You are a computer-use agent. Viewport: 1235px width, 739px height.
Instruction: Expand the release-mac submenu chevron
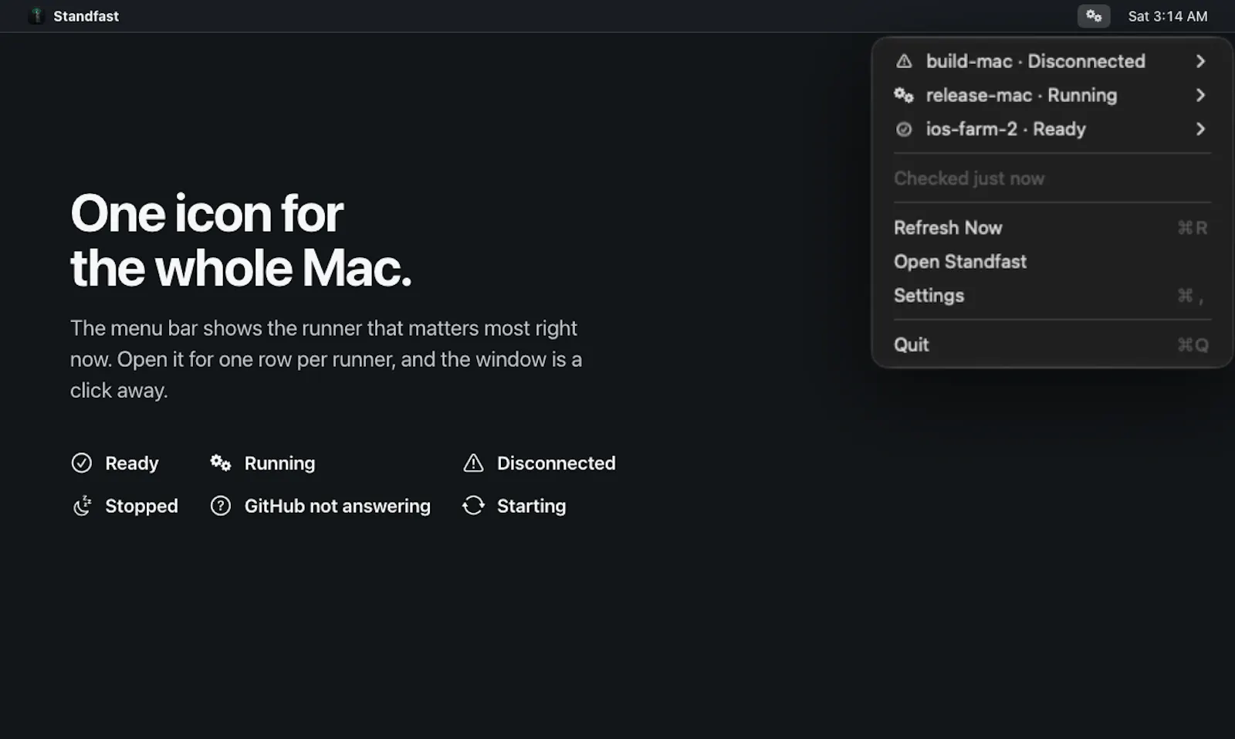click(1200, 95)
